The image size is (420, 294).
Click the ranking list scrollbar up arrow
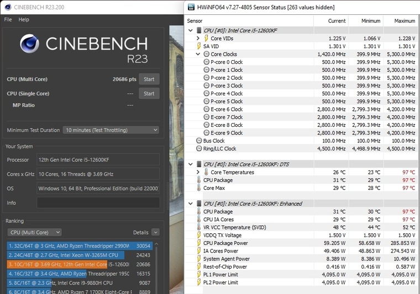tap(156, 244)
